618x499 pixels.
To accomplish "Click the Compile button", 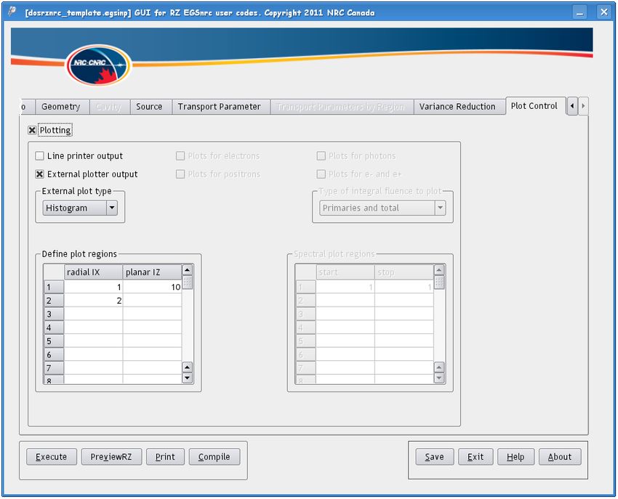I will tap(214, 457).
